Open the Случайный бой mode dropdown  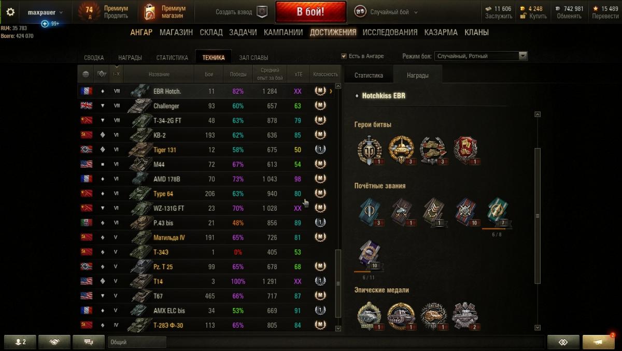pyautogui.click(x=386, y=12)
